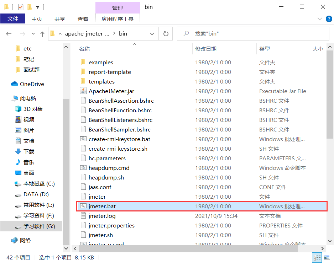Select the jmeter.sh file
The height and width of the screenshot is (263, 334).
[x=202, y=235]
